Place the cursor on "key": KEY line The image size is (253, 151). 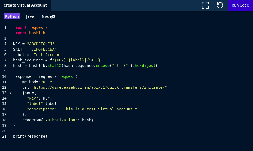tap(40, 98)
